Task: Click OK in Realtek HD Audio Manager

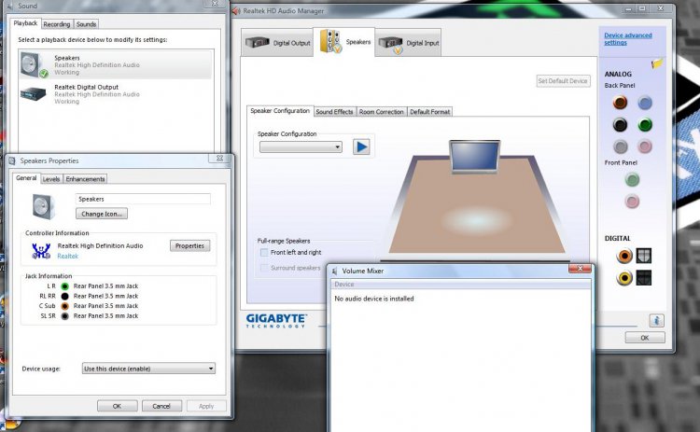Action: point(645,338)
